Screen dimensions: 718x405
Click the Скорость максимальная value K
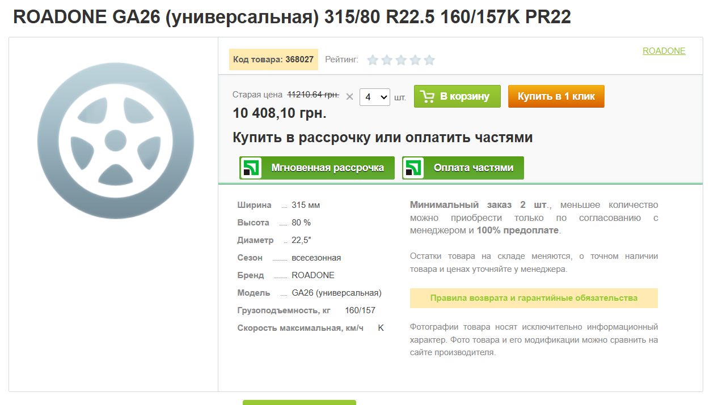click(x=381, y=328)
